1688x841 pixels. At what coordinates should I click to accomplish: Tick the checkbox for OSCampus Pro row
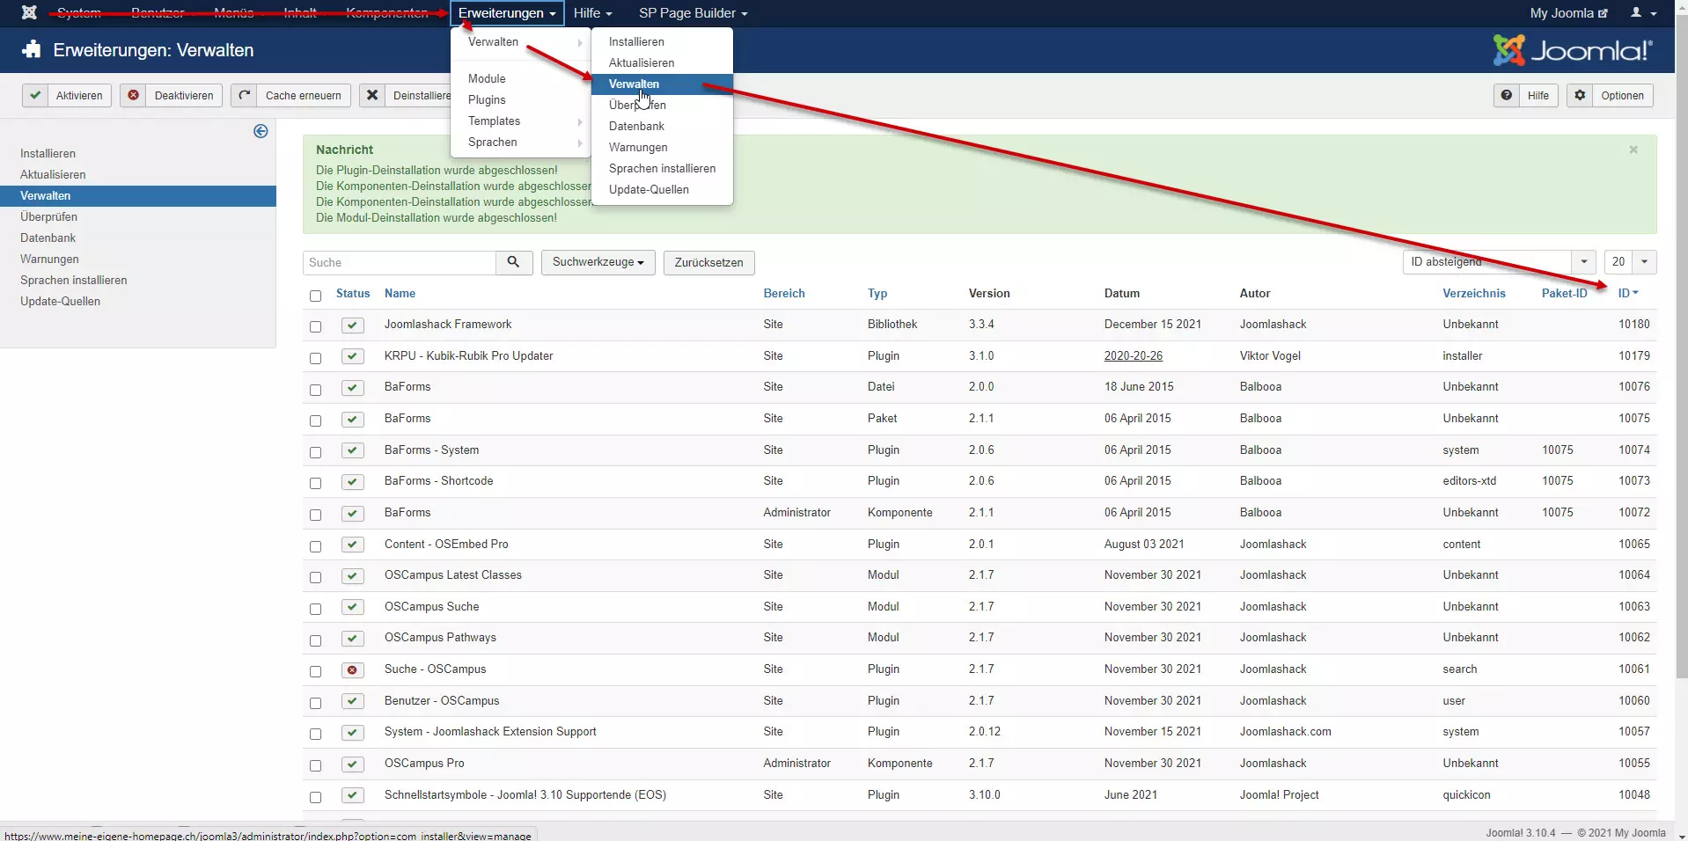[x=315, y=765]
